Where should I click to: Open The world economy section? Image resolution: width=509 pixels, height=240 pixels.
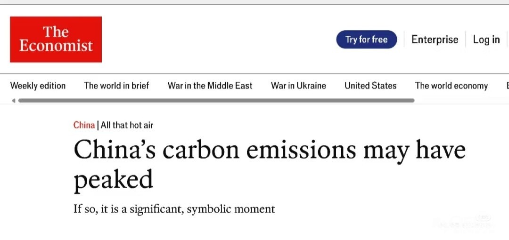tap(451, 86)
